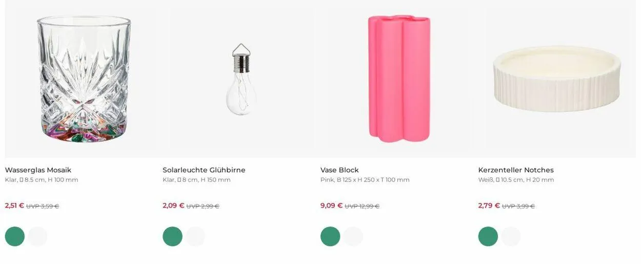Click the green circle button under Wasserglas Mosaik
Screen dimensions: 641x264
pyautogui.click(x=15, y=236)
